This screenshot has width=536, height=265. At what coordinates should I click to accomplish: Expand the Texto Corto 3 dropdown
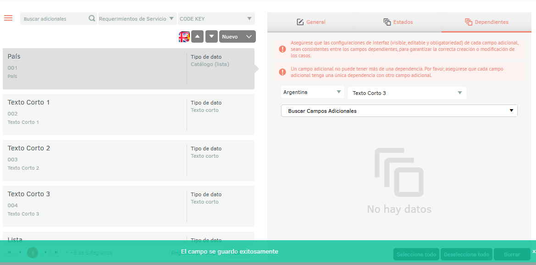point(407,93)
